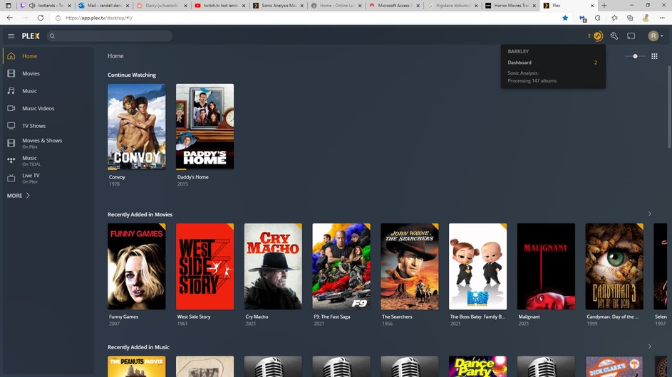Focus the Plex search field
672x377 pixels.
point(110,36)
